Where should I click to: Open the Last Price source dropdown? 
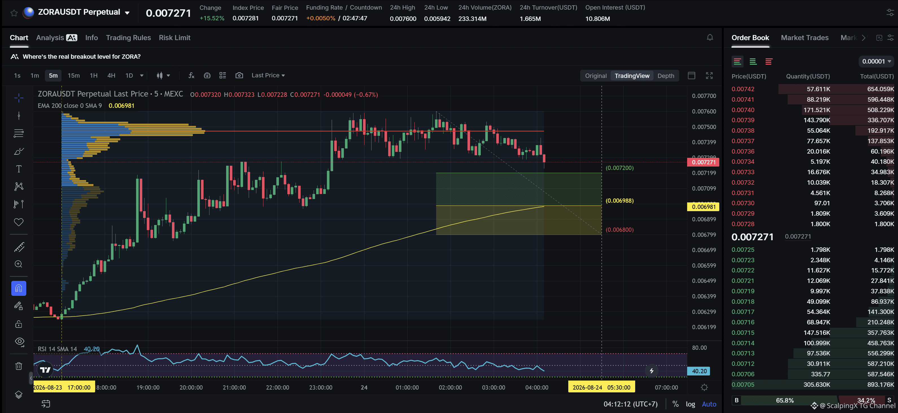[268, 75]
